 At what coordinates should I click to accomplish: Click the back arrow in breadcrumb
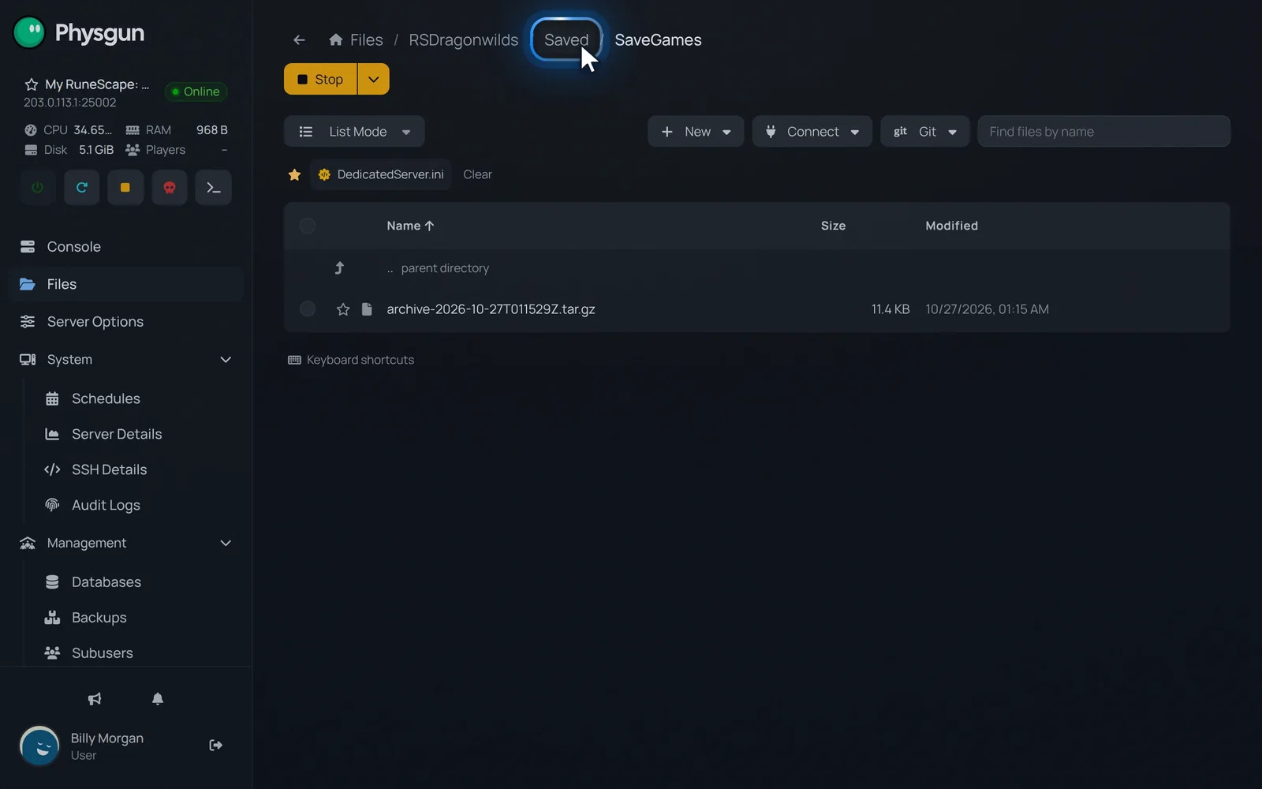pos(299,40)
